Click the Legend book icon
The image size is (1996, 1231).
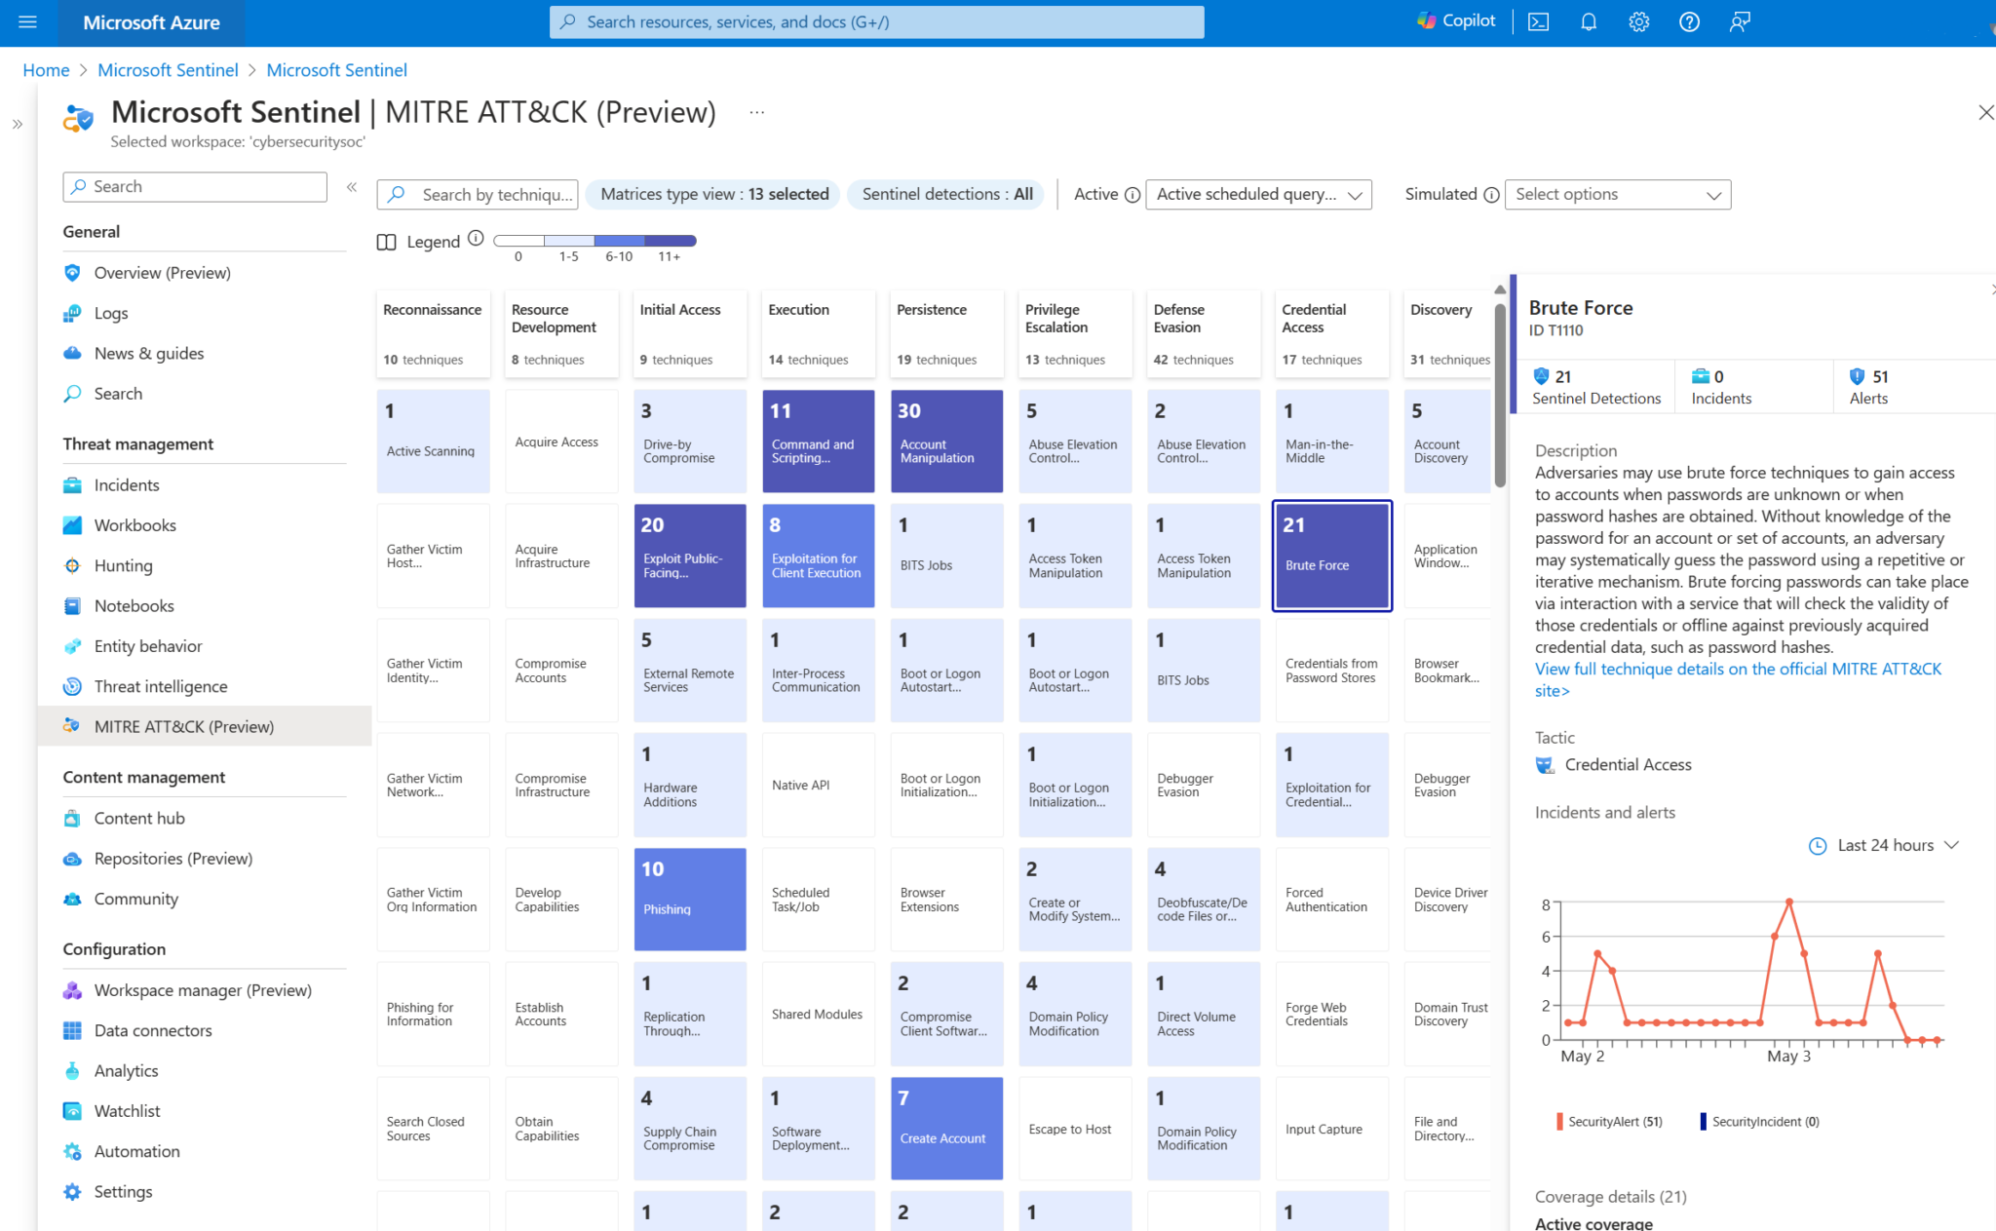pyautogui.click(x=387, y=242)
